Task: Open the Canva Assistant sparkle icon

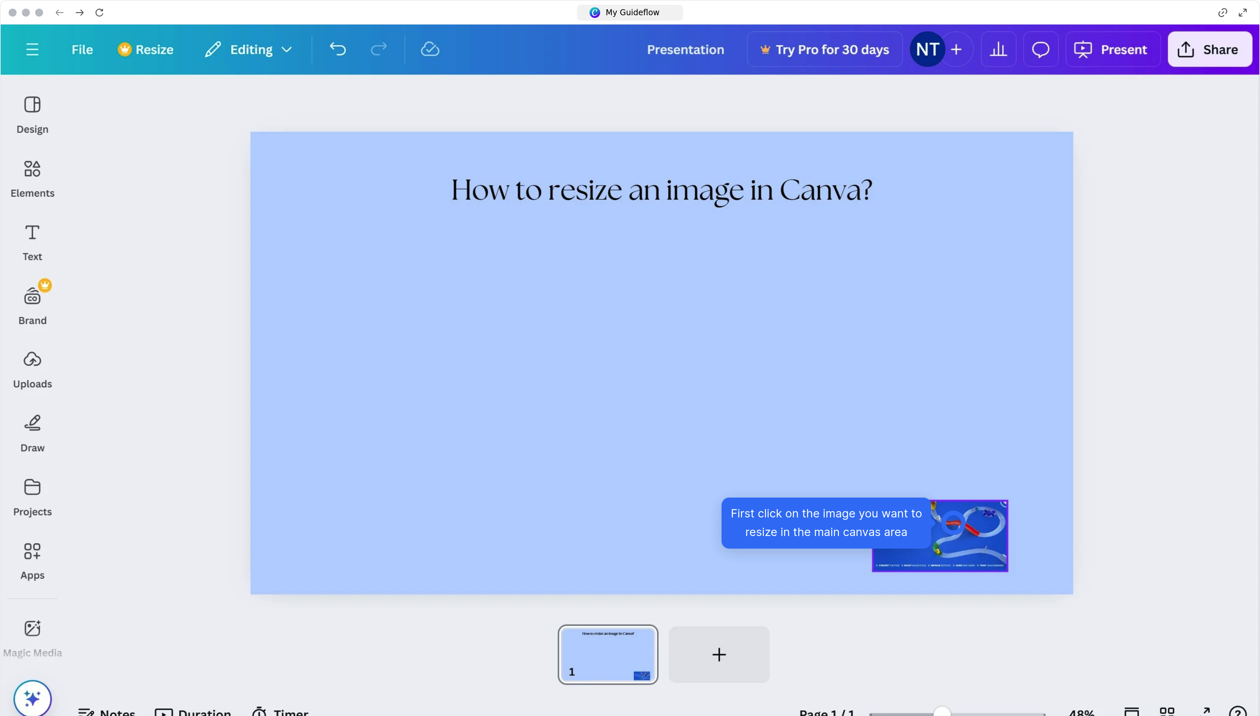Action: pyautogui.click(x=32, y=697)
